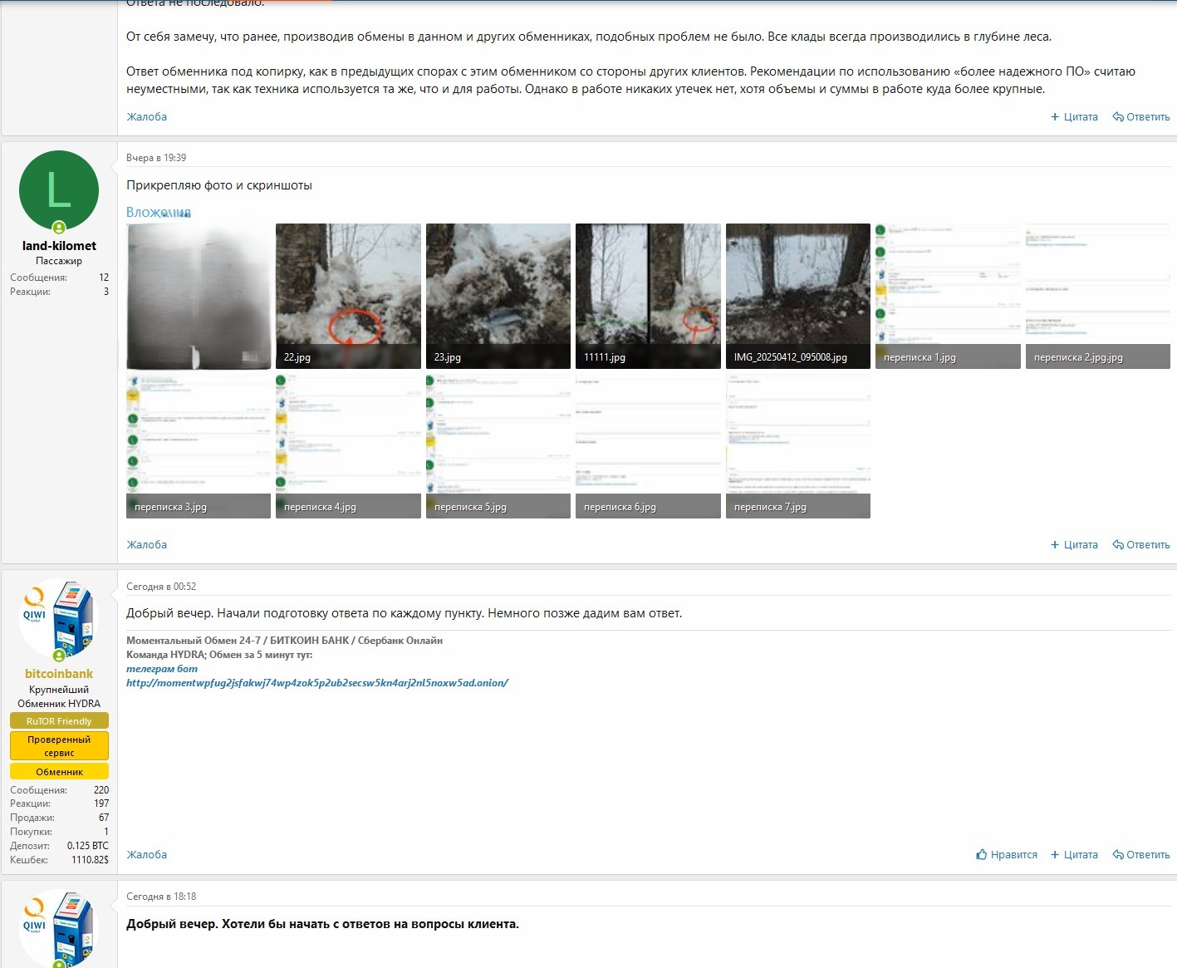
Task: Open the переписка 7.jpg screenshot thumbnail
Action: 797,445
